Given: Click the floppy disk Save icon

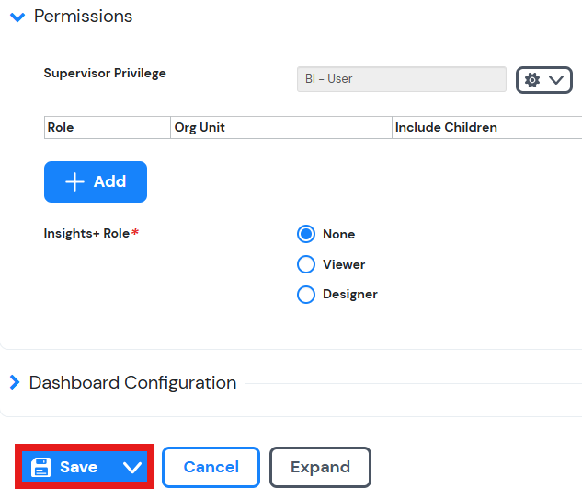Looking at the screenshot, I should (40, 467).
